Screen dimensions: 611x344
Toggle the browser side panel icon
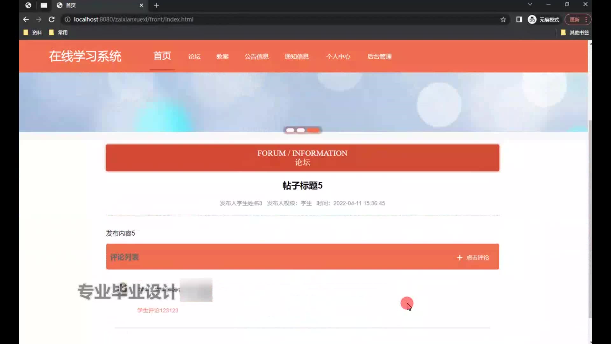pos(519,19)
